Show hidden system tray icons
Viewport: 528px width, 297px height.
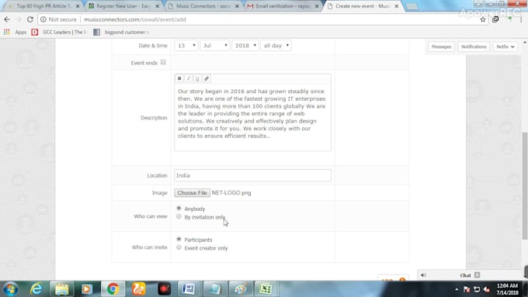coord(457,289)
